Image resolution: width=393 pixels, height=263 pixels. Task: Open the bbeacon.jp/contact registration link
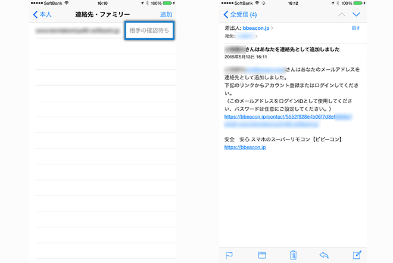[288, 120]
